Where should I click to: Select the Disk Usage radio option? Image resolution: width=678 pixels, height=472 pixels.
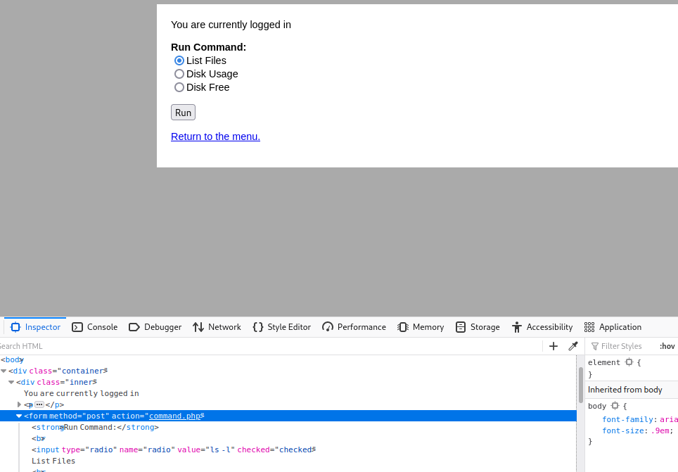[x=179, y=74]
